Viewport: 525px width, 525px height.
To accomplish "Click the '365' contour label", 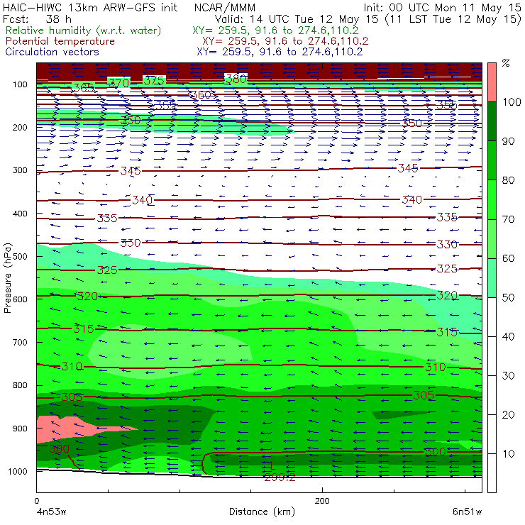I will pos(84,88).
